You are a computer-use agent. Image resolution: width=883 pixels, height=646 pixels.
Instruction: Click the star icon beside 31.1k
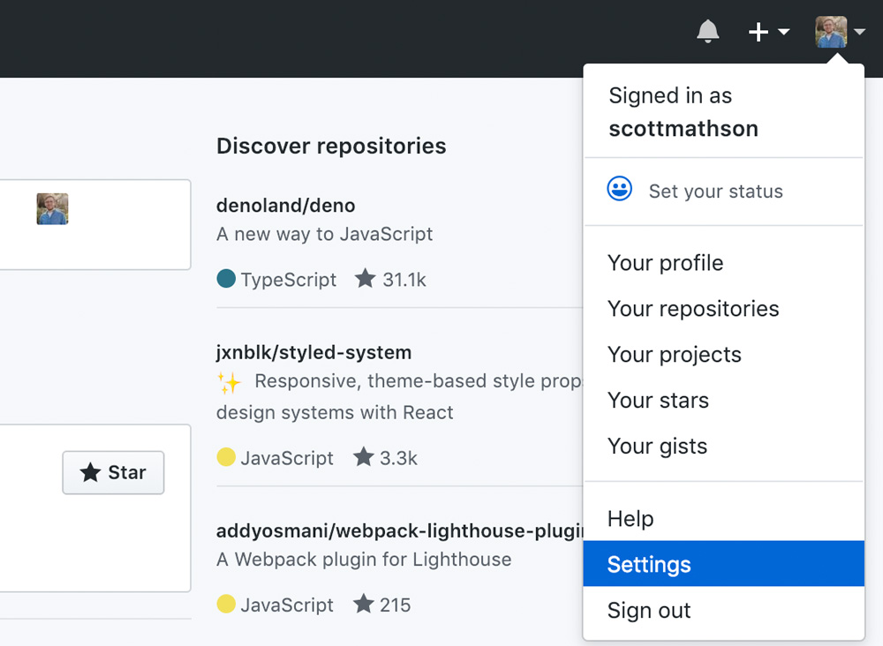click(365, 279)
